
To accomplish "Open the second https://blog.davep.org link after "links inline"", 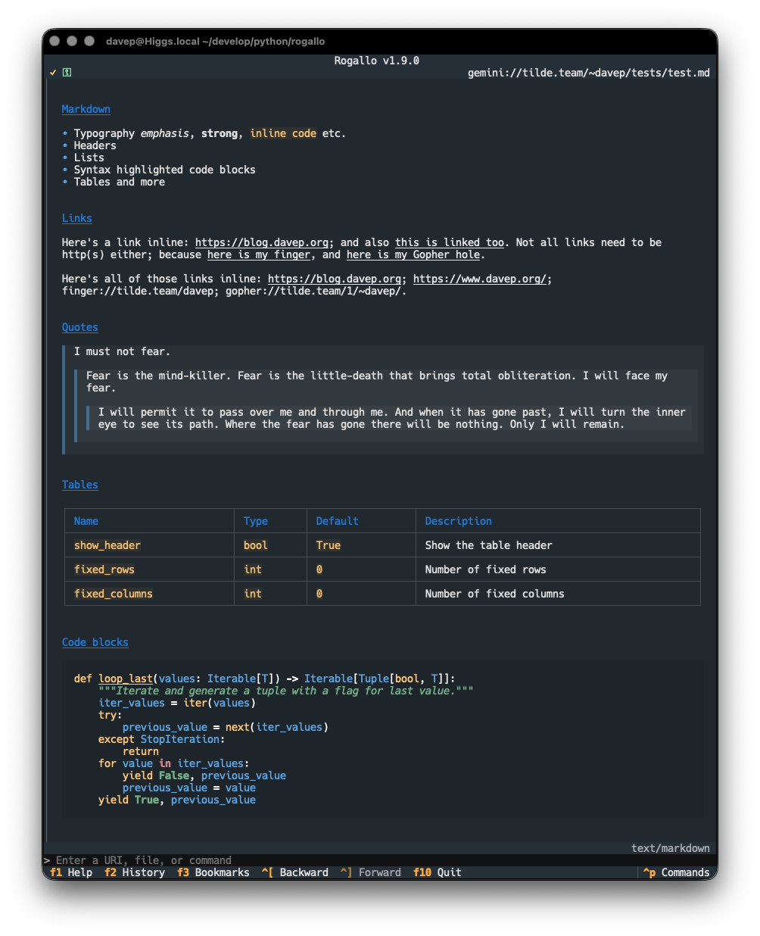I will click(x=335, y=279).
